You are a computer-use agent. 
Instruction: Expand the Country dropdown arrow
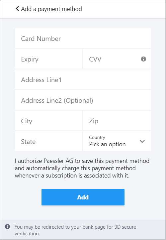[x=142, y=141]
